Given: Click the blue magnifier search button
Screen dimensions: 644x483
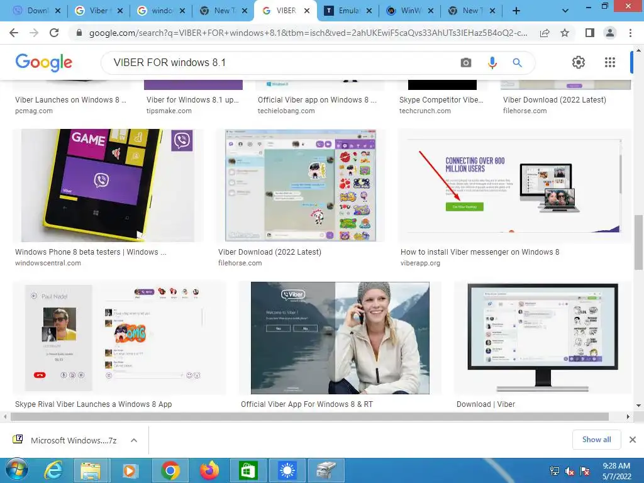Looking at the screenshot, I should click(x=517, y=62).
